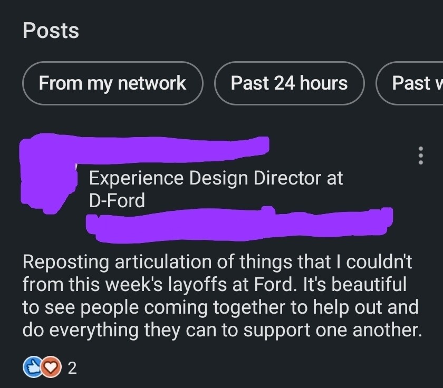Viewport: 443px width, 388px height.
Task: Open the reactions count showing 2
Action: click(72, 368)
